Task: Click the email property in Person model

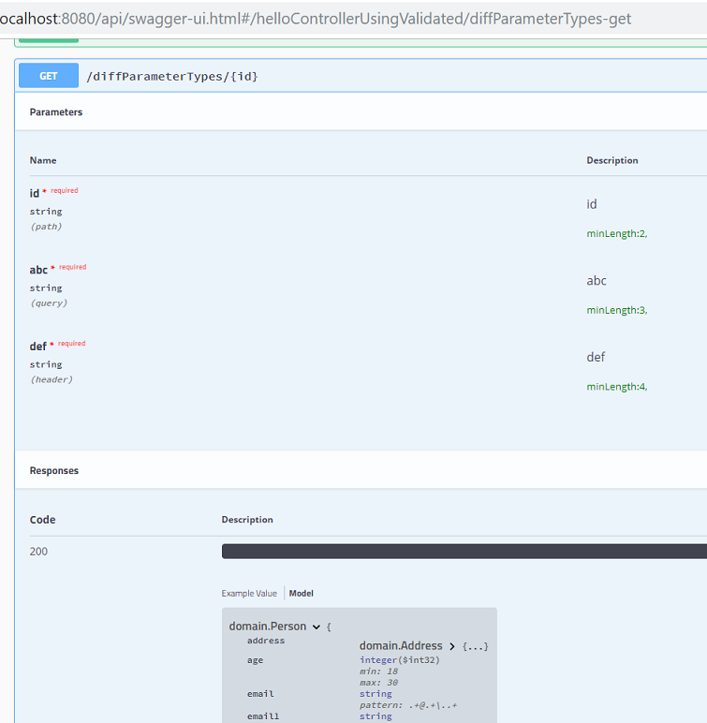Action: 260,694
